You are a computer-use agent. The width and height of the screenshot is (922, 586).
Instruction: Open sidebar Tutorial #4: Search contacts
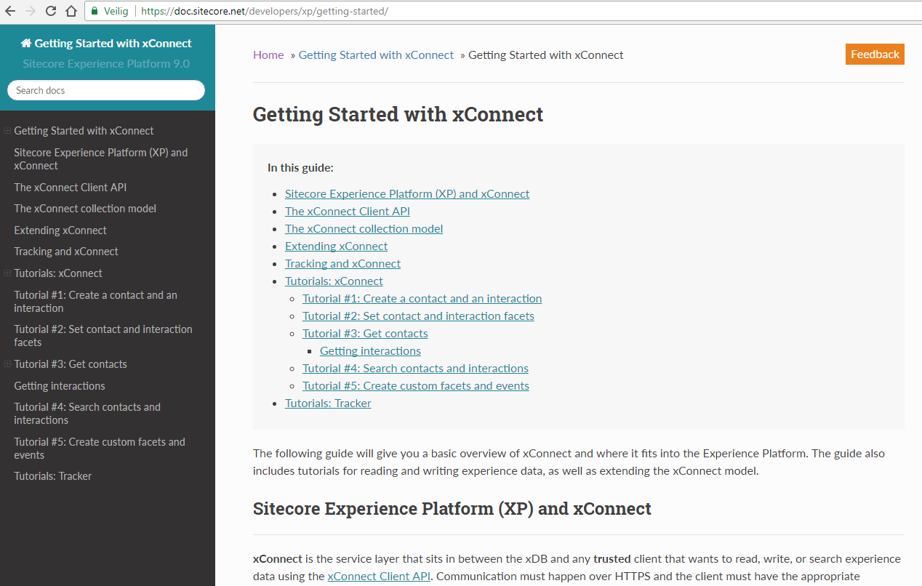87,414
